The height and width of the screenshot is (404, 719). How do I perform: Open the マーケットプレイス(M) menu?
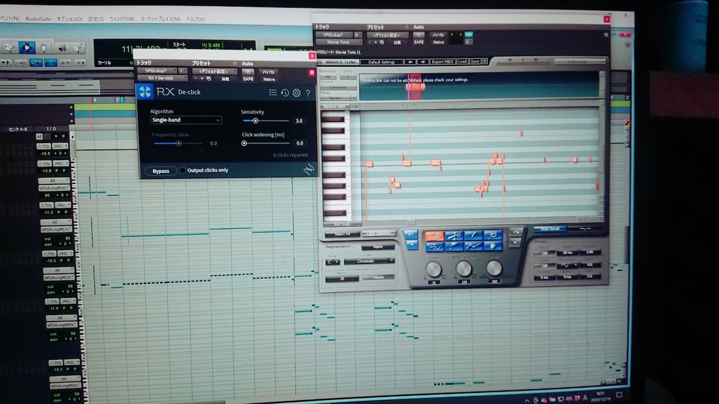coord(160,19)
